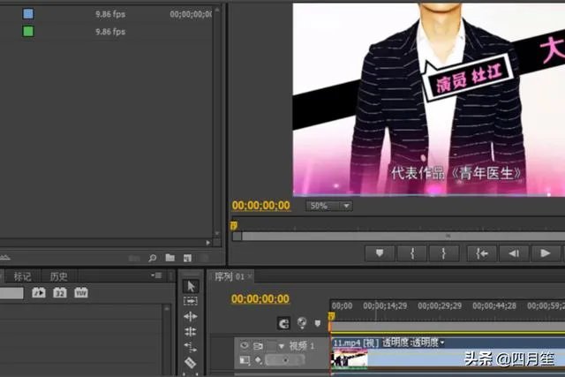The width and height of the screenshot is (565, 377).
Task: Click the timeline work area bar
Action: (448, 328)
